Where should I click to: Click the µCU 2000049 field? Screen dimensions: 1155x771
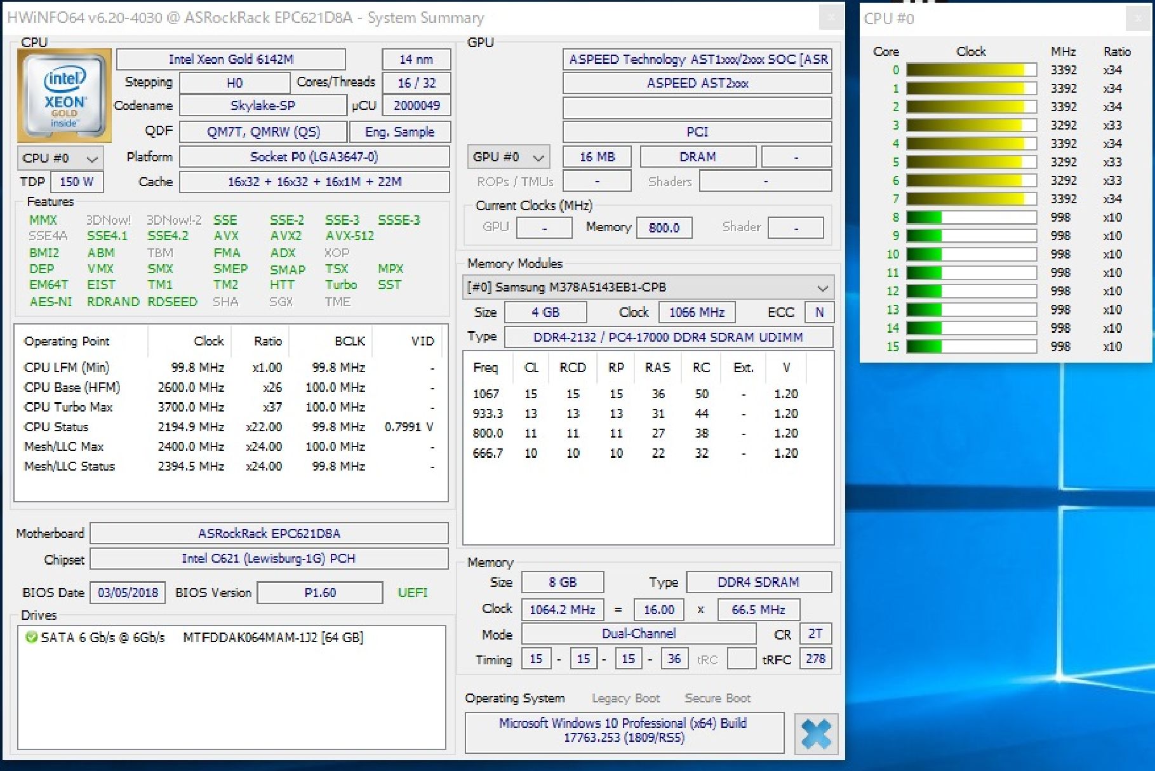click(417, 105)
